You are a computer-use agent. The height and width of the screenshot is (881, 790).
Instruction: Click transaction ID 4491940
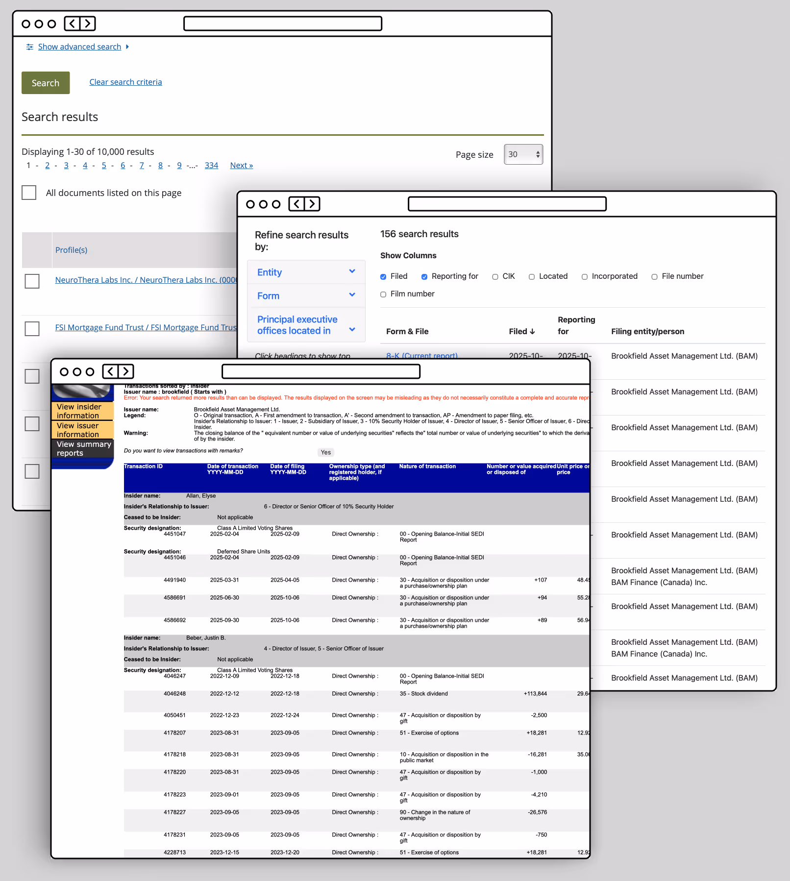pos(174,580)
